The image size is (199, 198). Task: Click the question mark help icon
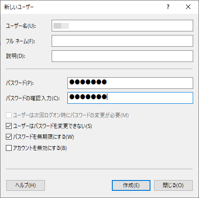pos(168,7)
